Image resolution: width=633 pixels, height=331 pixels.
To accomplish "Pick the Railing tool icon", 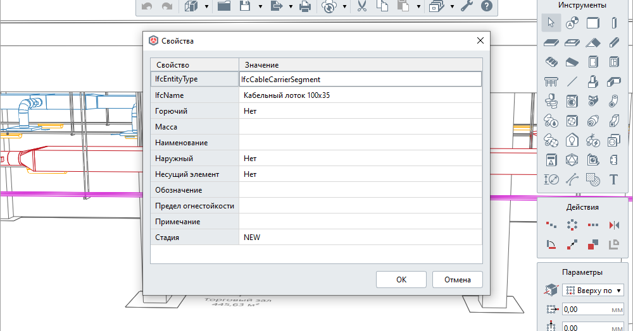I will [551, 81].
